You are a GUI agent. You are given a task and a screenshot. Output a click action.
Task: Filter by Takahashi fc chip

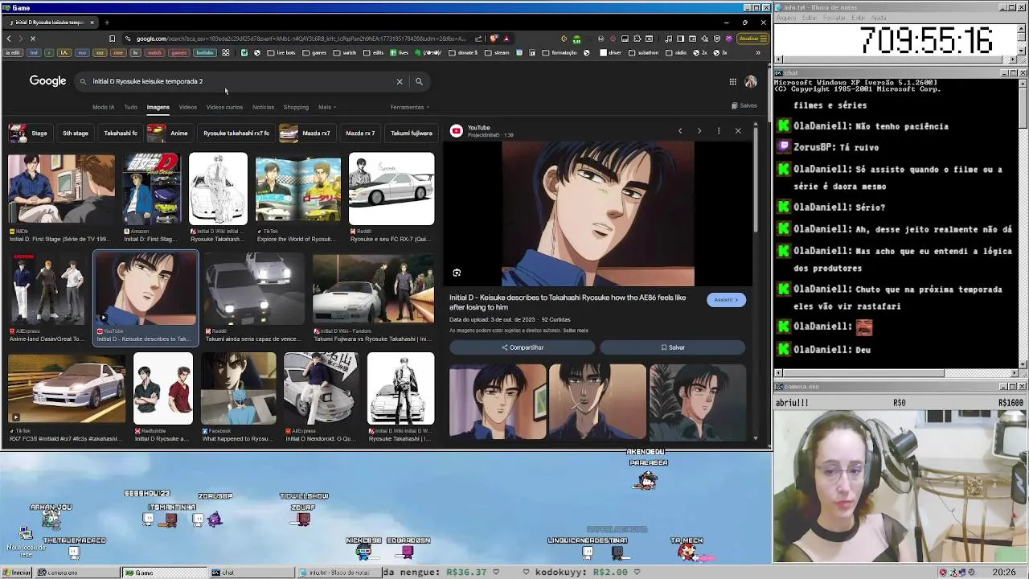tap(121, 133)
